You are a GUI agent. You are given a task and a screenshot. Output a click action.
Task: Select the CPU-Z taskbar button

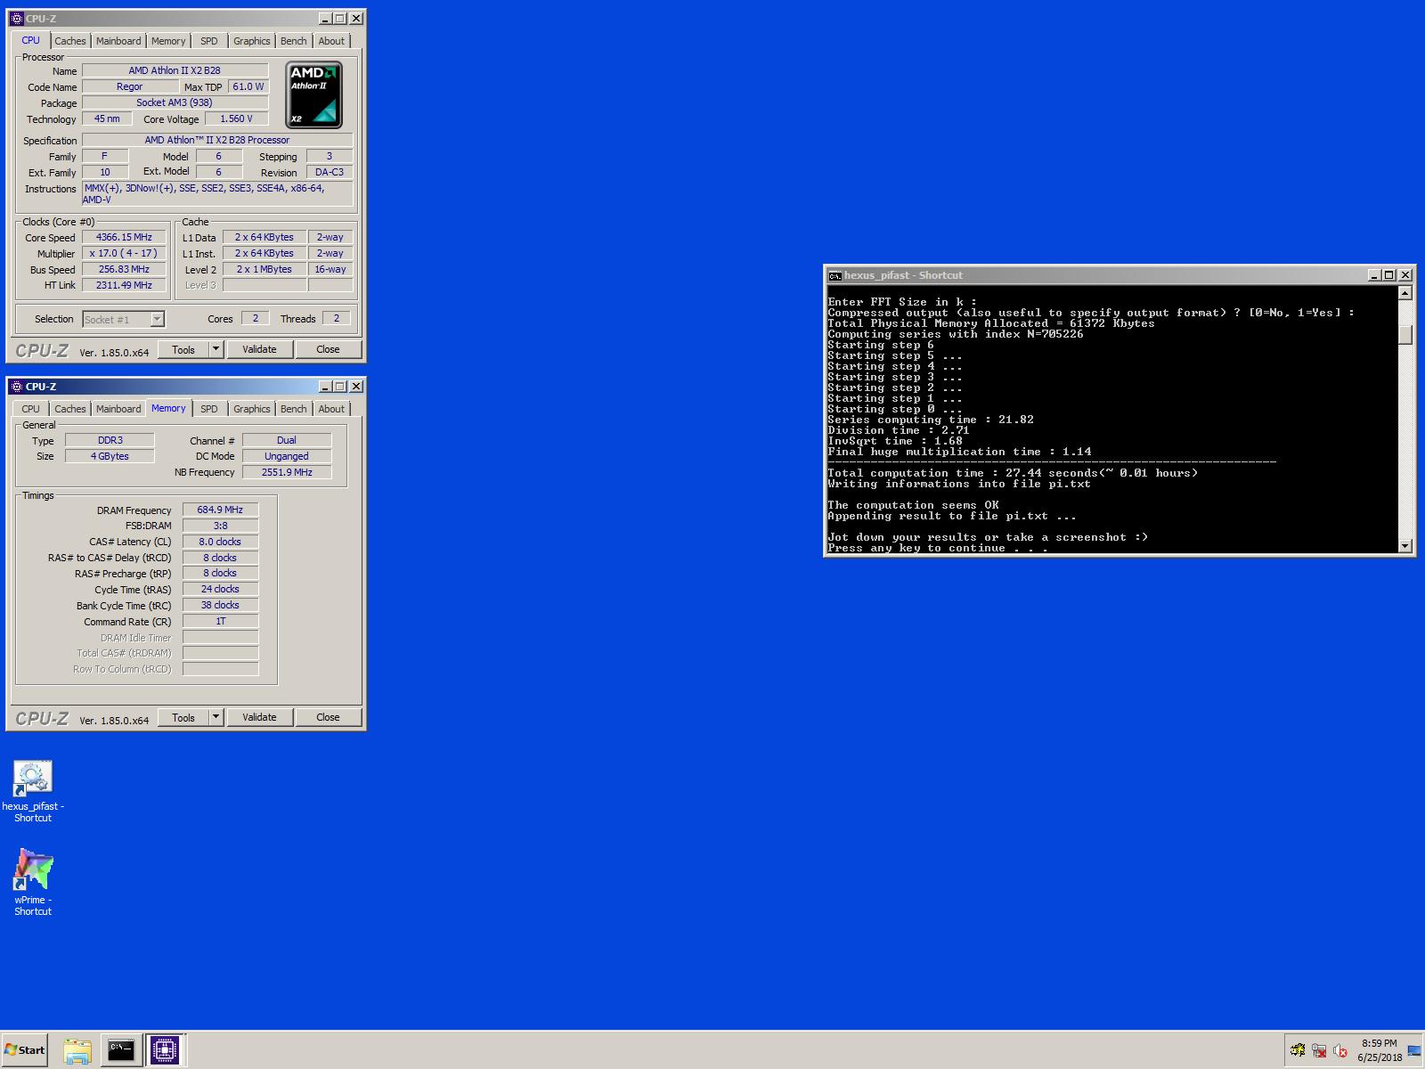(x=164, y=1050)
